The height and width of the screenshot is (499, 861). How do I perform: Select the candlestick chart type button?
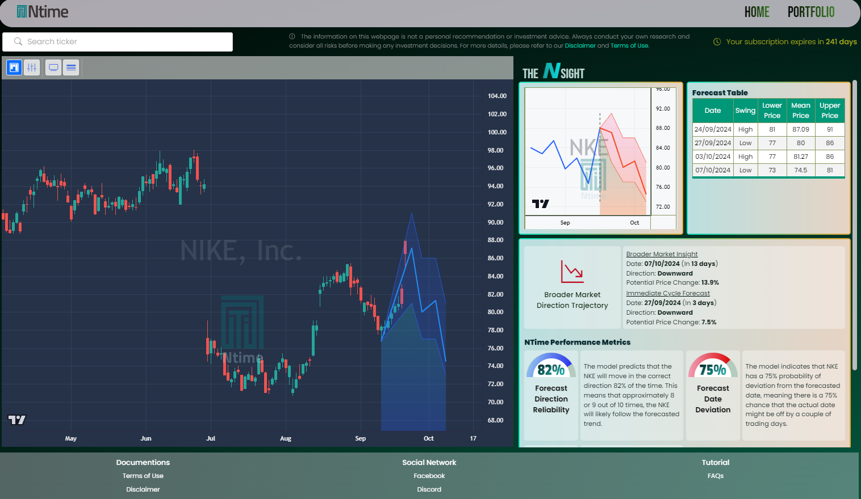(14, 67)
